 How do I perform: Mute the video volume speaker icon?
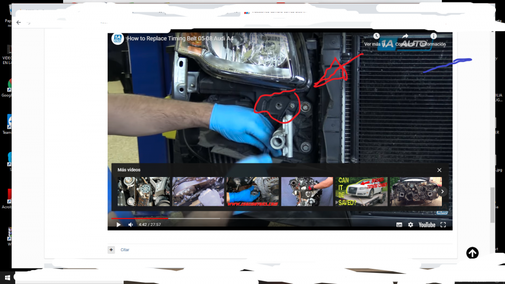(130, 224)
